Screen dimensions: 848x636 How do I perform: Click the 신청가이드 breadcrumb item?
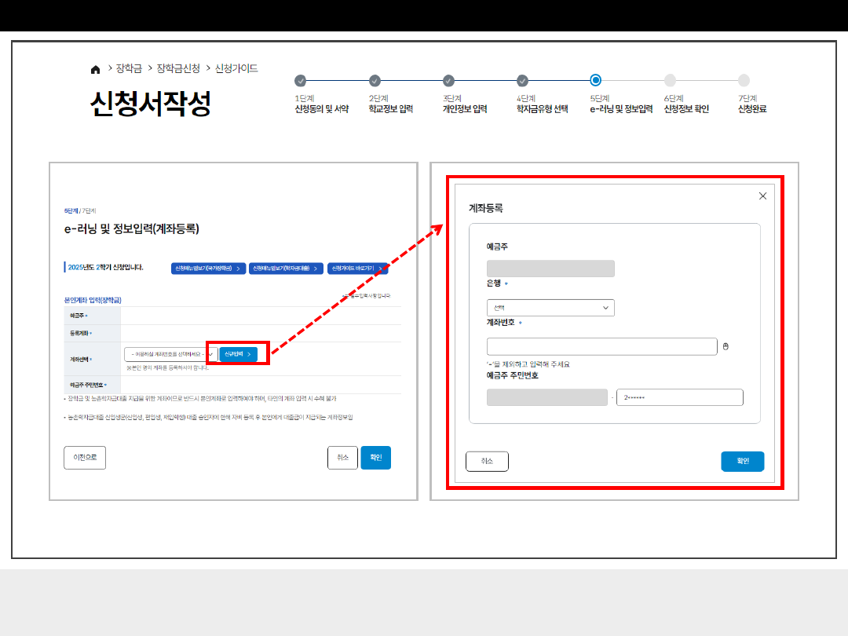236,68
